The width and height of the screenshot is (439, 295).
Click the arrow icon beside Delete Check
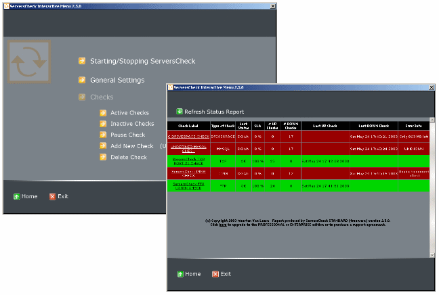point(103,157)
